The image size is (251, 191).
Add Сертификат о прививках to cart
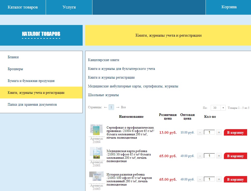[235, 132]
